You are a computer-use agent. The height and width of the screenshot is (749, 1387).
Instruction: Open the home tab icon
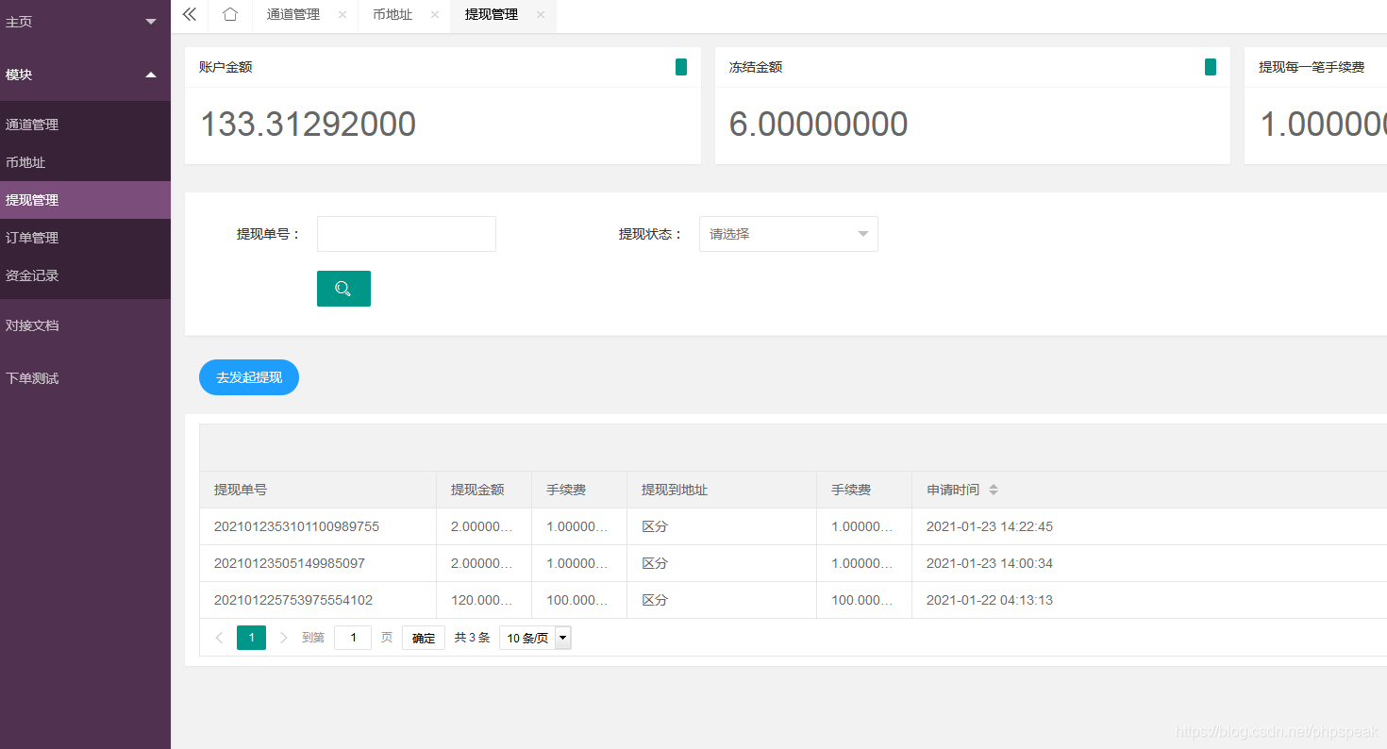230,14
